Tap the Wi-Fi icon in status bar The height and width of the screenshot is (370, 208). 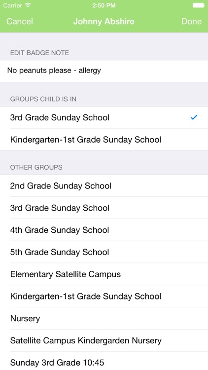pyautogui.click(x=28, y=5)
